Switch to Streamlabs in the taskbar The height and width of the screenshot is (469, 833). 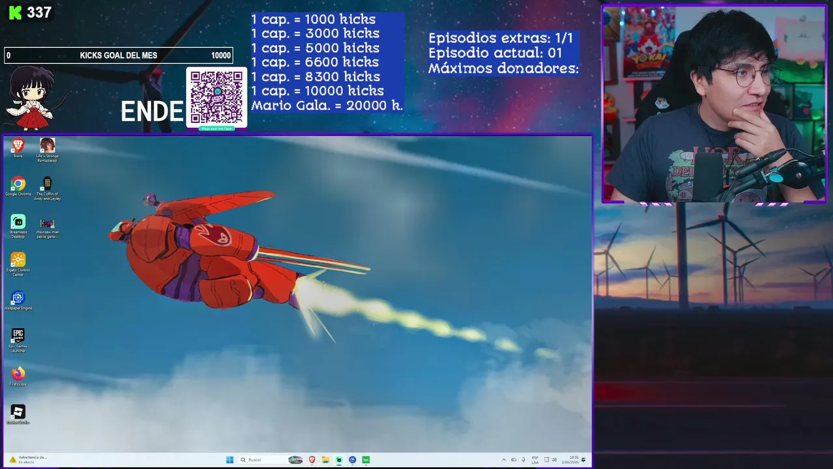click(339, 460)
